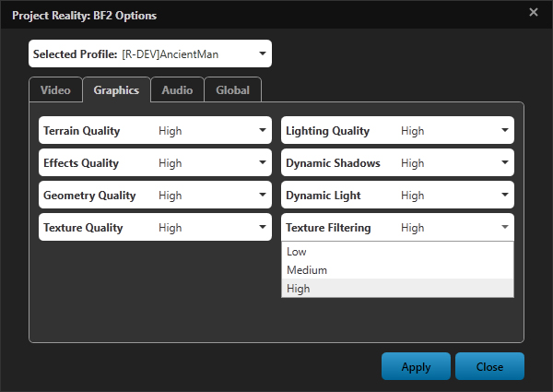Open the Audio tab
553x392 pixels.
coord(177,90)
